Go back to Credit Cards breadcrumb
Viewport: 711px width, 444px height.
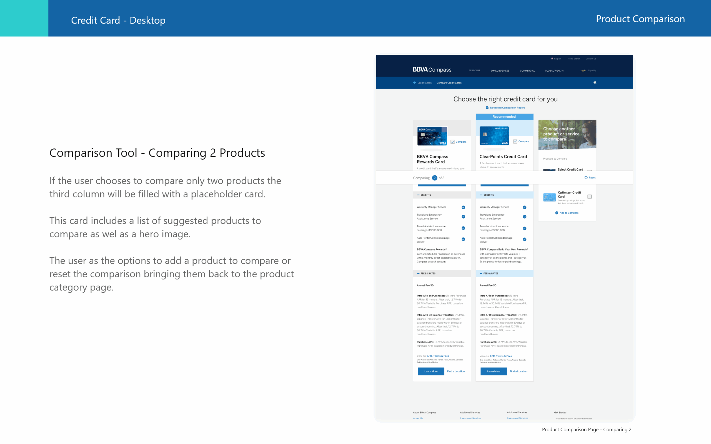click(425, 83)
